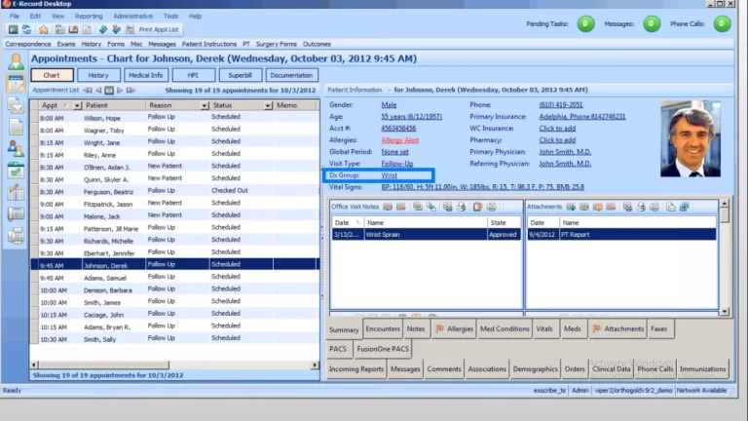Click the Messages green counter

(x=652, y=23)
